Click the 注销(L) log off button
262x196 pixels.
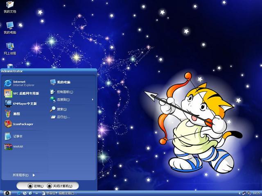36,186
